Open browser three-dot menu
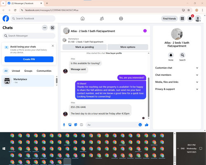Image resolution: width=206 pixels, height=165 pixels. pyautogui.click(x=202, y=10)
